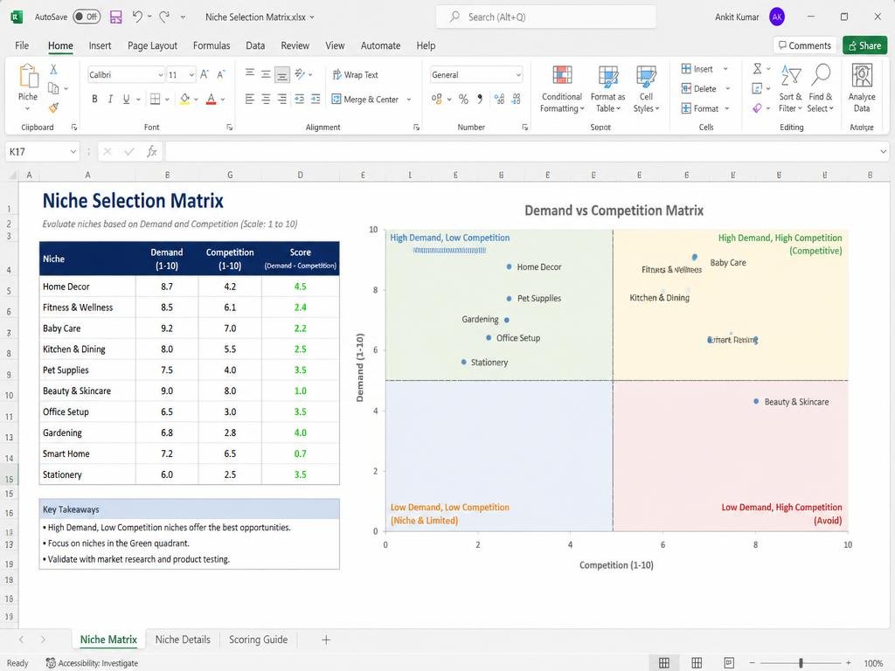Click the Decrease Decimal icon

coord(516,100)
